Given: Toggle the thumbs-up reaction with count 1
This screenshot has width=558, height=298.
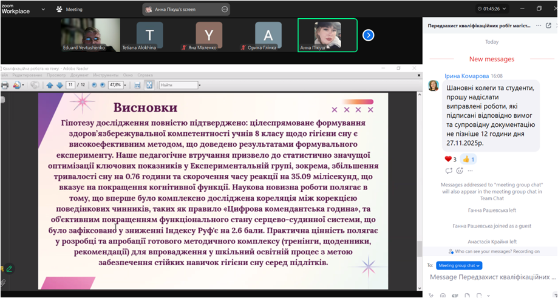Looking at the screenshot, I should tap(468, 159).
